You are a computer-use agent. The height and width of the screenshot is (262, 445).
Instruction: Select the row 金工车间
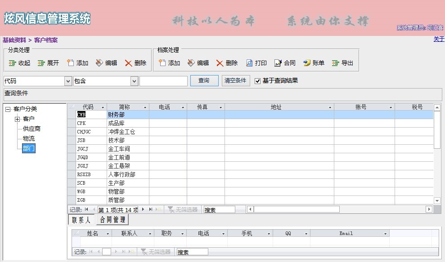(x=251, y=149)
